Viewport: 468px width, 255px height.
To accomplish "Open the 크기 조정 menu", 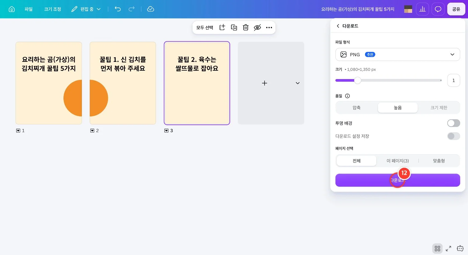I will [x=53, y=9].
